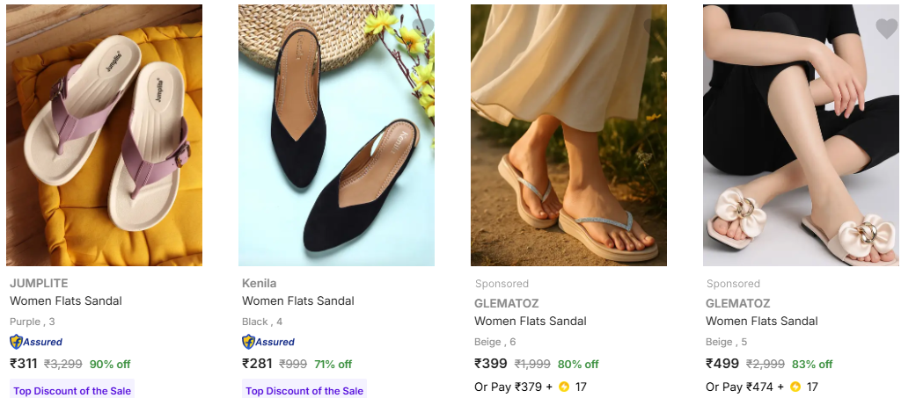Screen dimensions: 901x398
Task: Open Women Flats Sandal title priced ₹399
Action: (531, 321)
